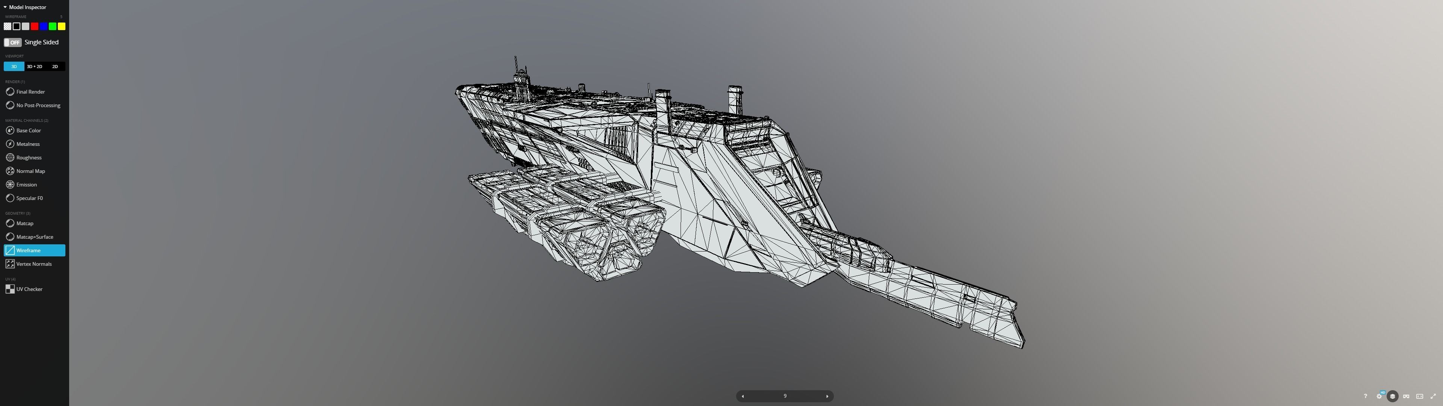Choose the green wireframe color swatch
The height and width of the screenshot is (406, 1443).
53,26
